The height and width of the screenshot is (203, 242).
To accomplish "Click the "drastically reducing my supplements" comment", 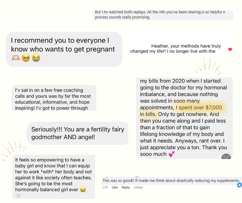I will (171, 181).
